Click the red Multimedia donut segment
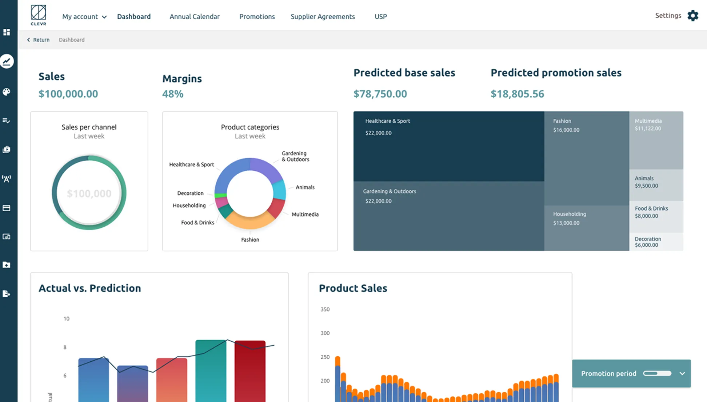Viewport: 707px width, 402px height. [x=277, y=208]
